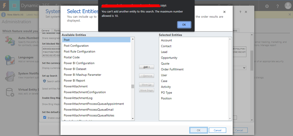Open the dropdown in System Settings right side
The image size is (293, 136).
[x=244, y=68]
